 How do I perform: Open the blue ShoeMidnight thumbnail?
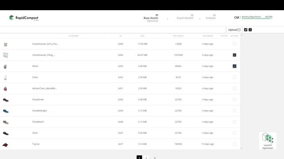pos(6,111)
